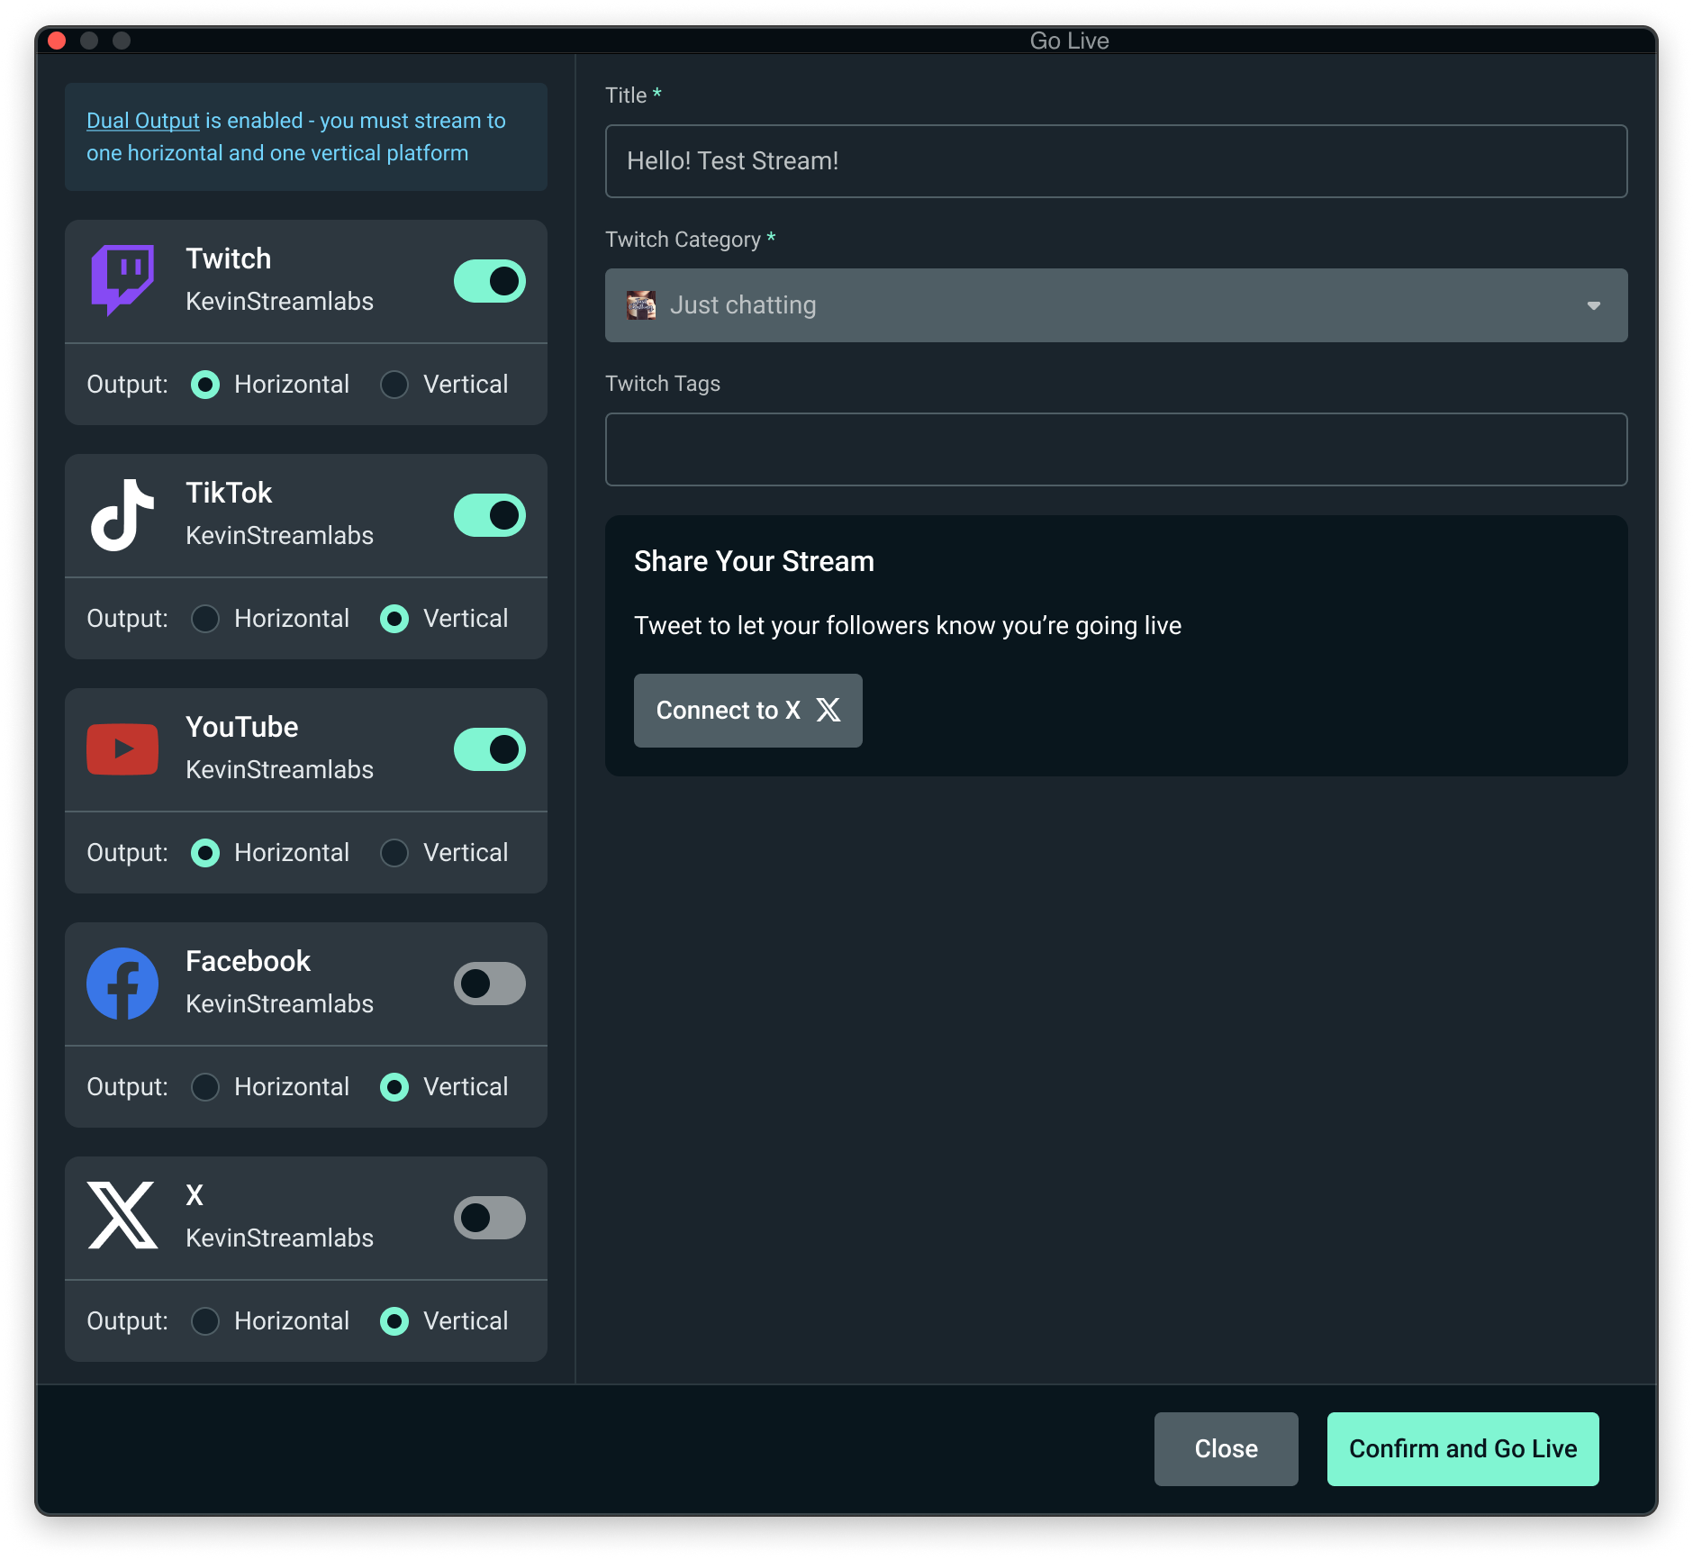
Task: Select Horizontal output for TikTok
Action: click(x=205, y=619)
